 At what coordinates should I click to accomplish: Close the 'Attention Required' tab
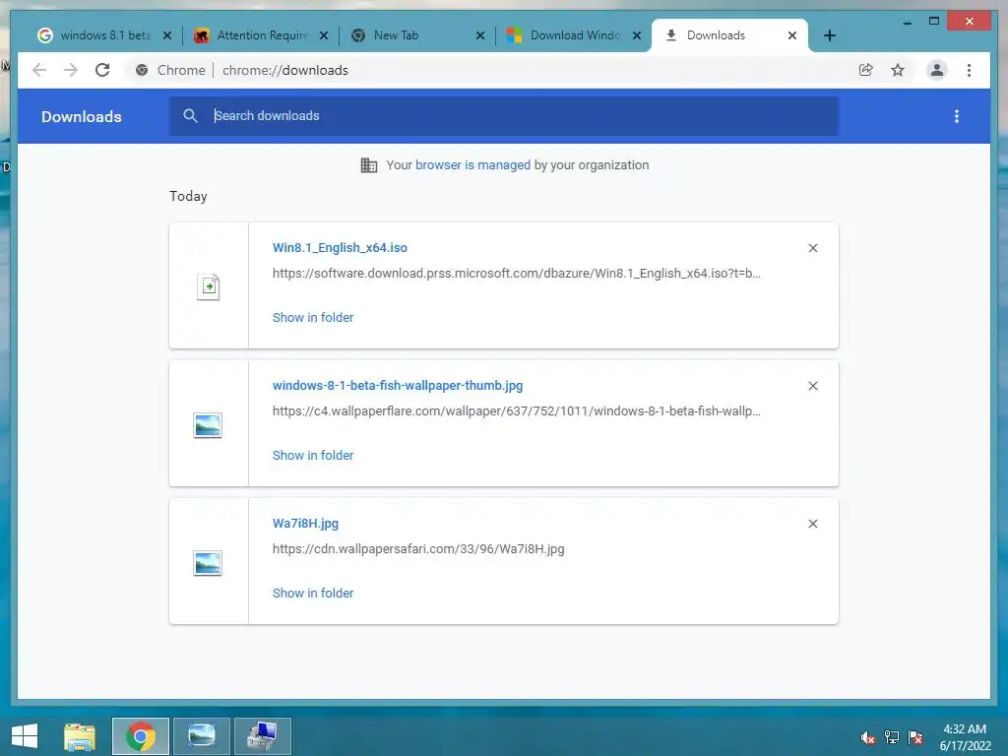point(324,35)
